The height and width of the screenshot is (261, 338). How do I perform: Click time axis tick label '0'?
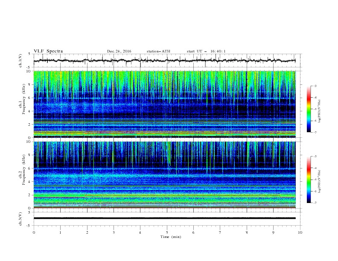click(34, 232)
